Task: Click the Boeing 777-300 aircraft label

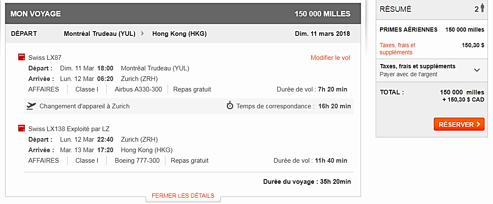Action: [137, 161]
